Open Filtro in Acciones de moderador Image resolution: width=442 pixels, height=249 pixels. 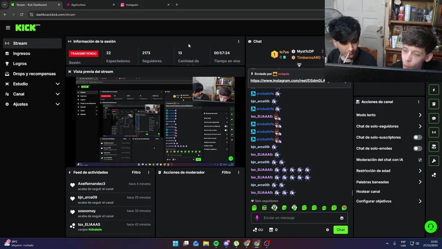(x=226, y=172)
